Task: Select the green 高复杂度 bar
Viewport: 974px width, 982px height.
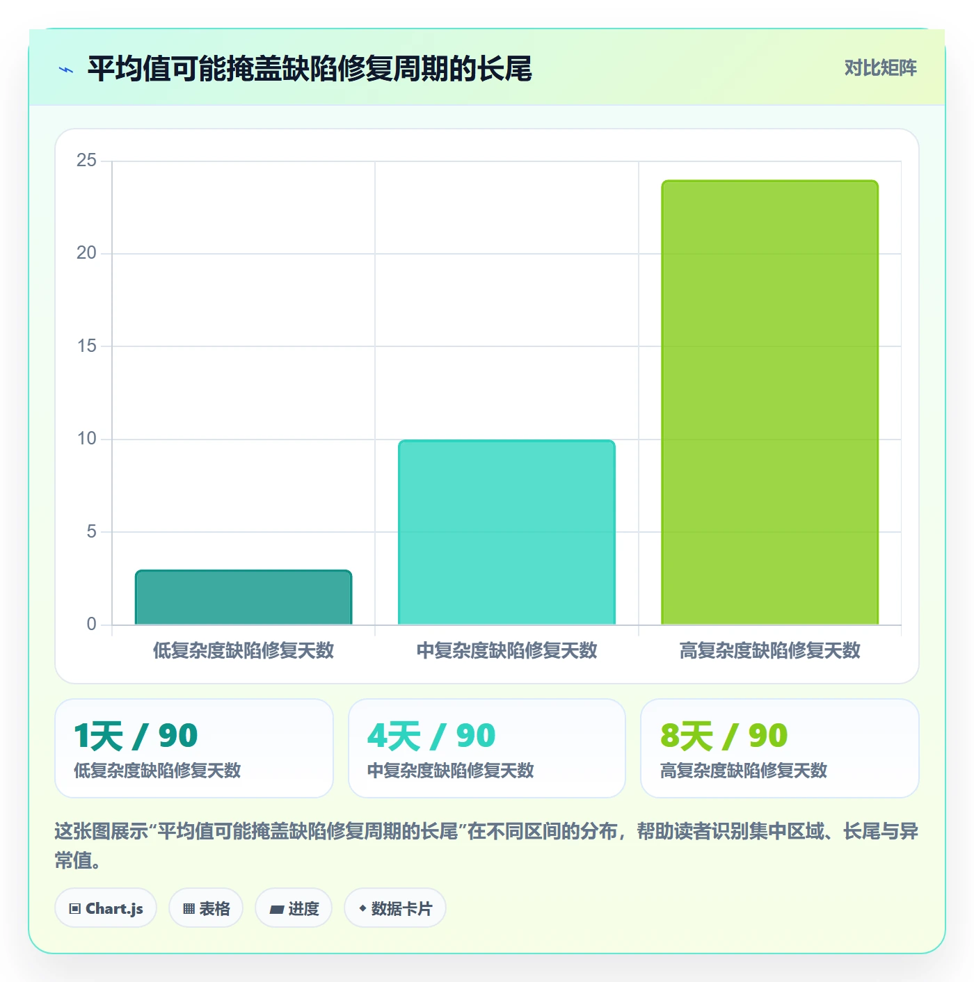Action: coord(769,403)
